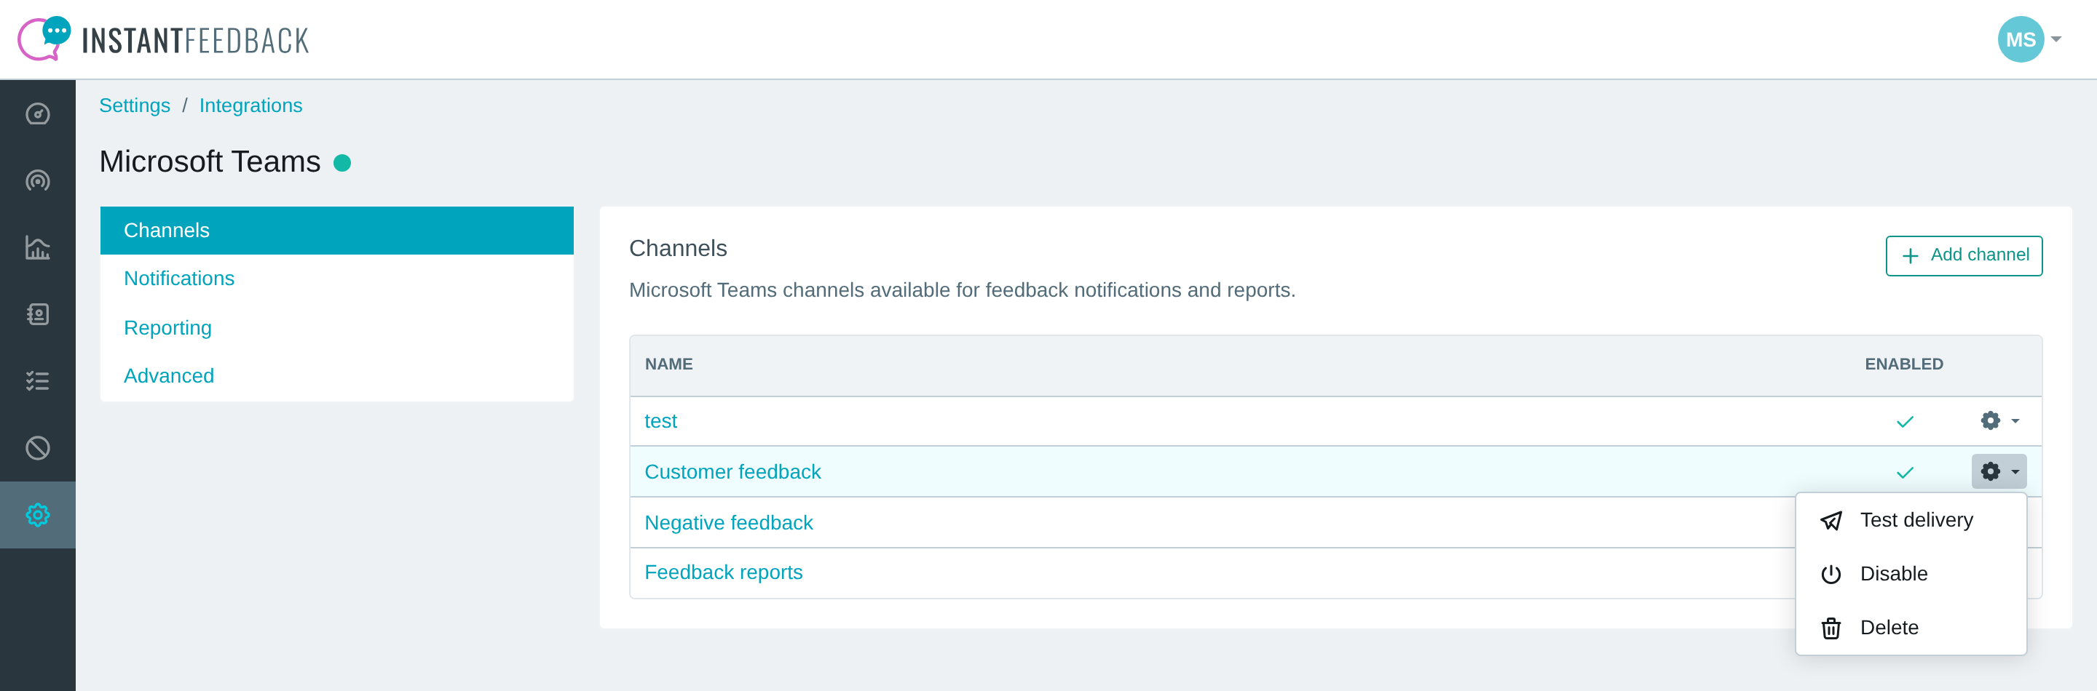Click the channels description text
The image size is (2097, 691).
(962, 290)
